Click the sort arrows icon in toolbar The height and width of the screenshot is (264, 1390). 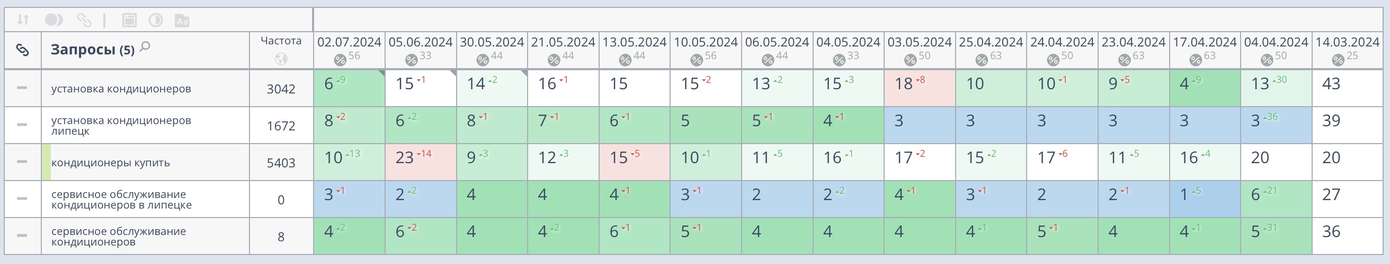[23, 21]
